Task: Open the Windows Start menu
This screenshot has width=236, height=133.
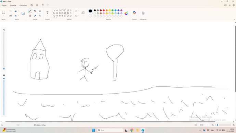Action: coord(93,130)
